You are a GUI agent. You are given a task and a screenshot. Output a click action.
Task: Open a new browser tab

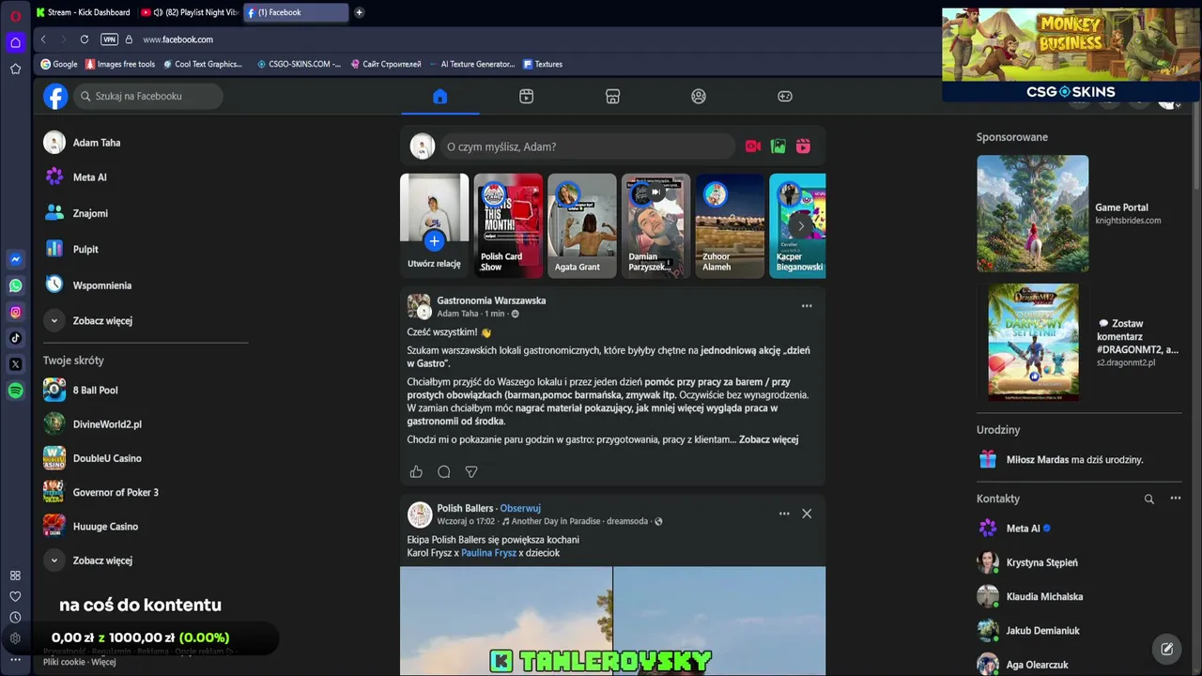[x=359, y=12]
